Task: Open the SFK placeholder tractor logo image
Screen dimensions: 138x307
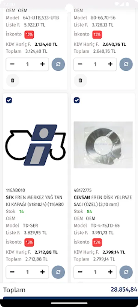Action: pos(36,145)
